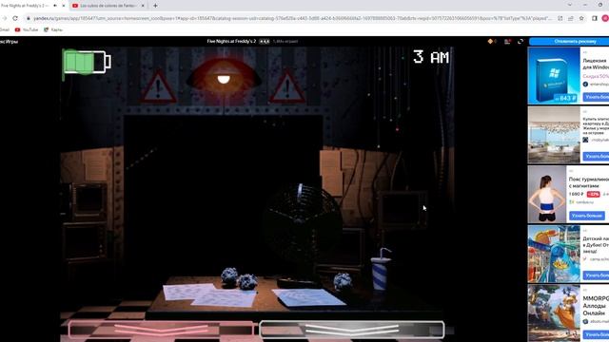This screenshot has width=609, height=342.
Task: Click the desk fan in the office
Action: (303, 225)
